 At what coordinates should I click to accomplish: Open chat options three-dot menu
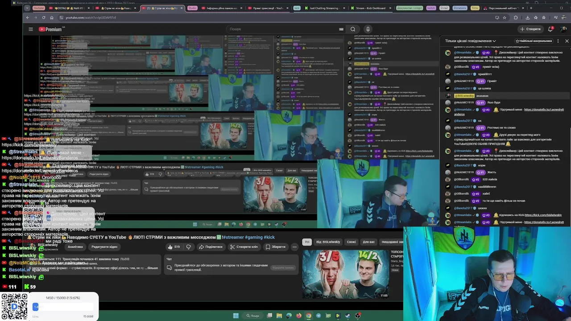pyautogui.click(x=558, y=41)
